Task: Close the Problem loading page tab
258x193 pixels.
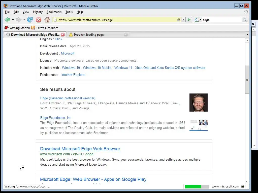Action: tap(126, 35)
